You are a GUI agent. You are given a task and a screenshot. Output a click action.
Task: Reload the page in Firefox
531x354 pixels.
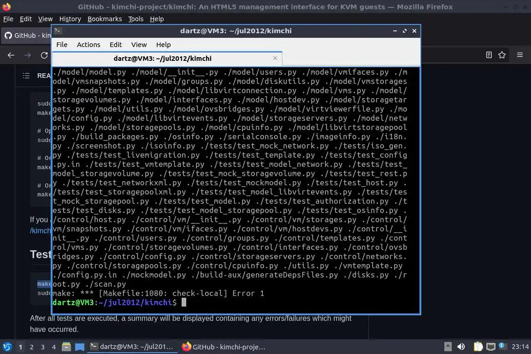coord(44,55)
